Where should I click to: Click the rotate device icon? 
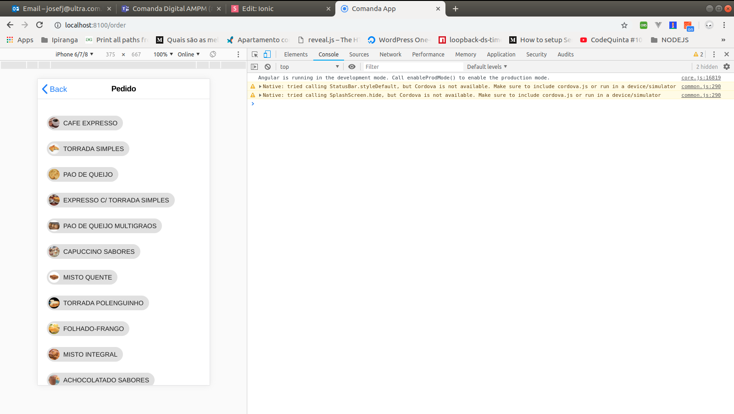[213, 54]
